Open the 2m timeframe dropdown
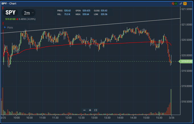The height and width of the screenshot is (124, 194). 28,13
